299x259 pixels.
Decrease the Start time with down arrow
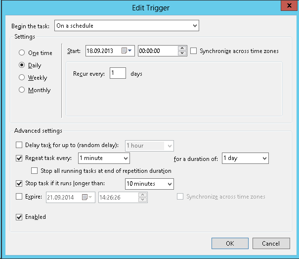click(182, 53)
